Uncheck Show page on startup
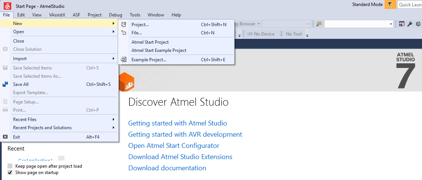Viewport: 422px width, 180px height. point(10,173)
